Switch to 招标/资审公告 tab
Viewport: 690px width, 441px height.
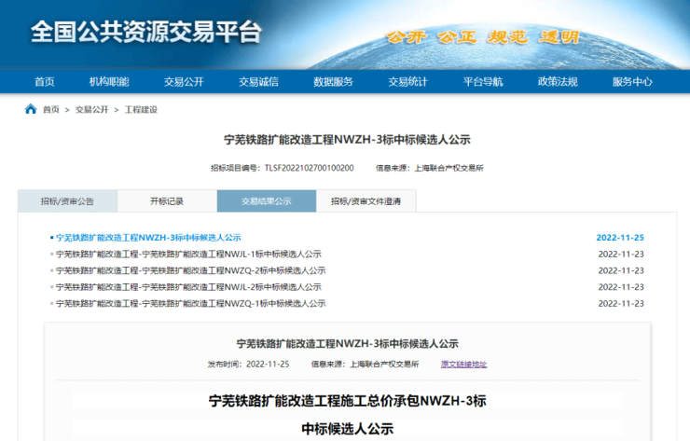click(x=67, y=201)
